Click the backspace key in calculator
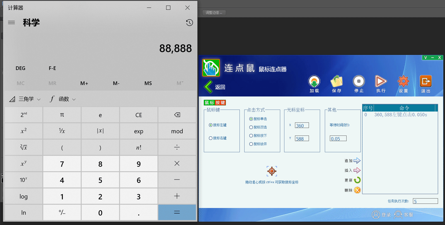Screen dimensions: 445x225 click(x=177, y=115)
